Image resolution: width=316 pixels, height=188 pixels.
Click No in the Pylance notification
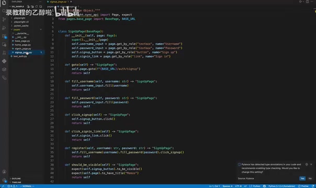click(310, 179)
